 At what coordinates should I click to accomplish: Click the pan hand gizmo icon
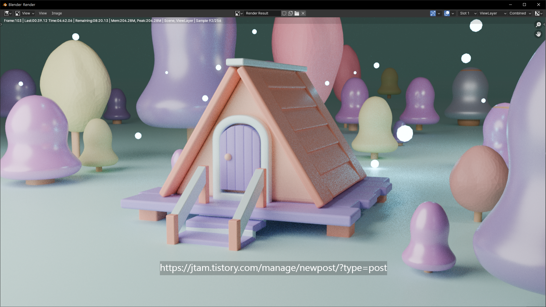click(x=538, y=34)
